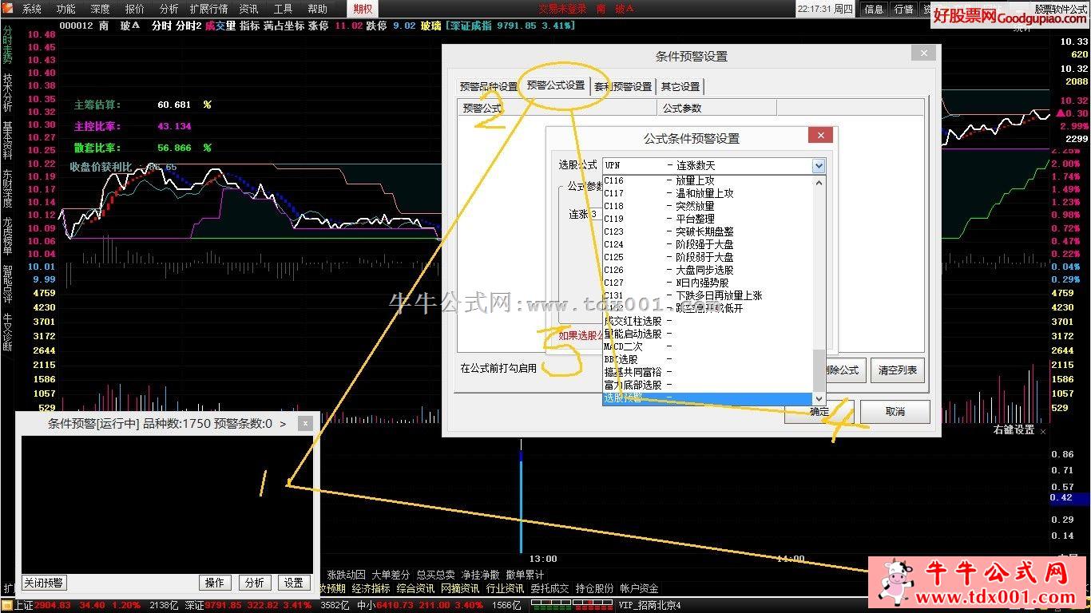The image size is (1091, 613).
Task: Select C119 平台整理 in formula list
Action: pyautogui.click(x=707, y=219)
